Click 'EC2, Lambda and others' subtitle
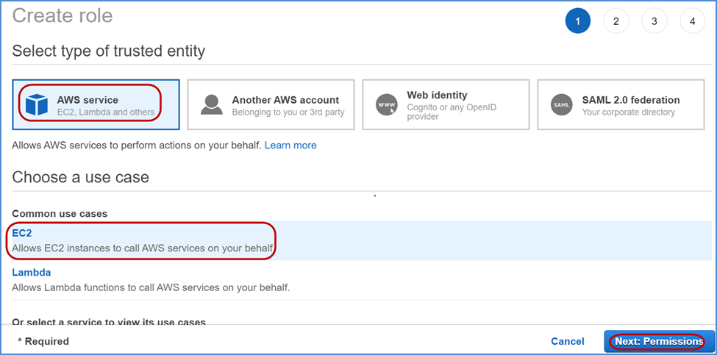Viewport: 717px width, 355px height. (x=106, y=112)
